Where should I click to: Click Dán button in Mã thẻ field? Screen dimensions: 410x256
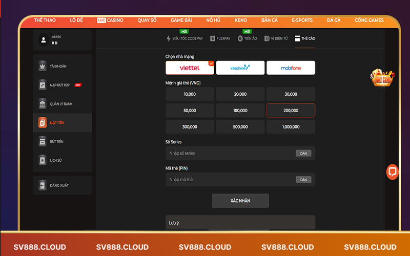pos(303,180)
